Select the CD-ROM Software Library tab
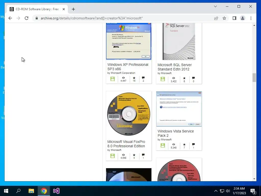The height and width of the screenshot is (196, 261). (x=37, y=9)
